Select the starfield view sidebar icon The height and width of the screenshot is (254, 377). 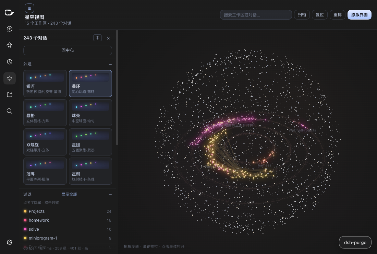coord(9,78)
